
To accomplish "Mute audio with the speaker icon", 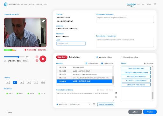I will pyautogui.click(x=27, y=57).
